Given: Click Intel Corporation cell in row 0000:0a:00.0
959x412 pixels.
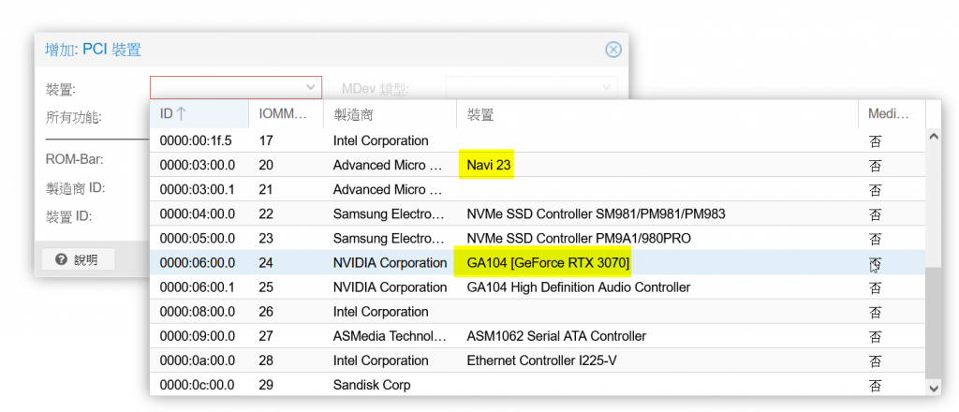Looking at the screenshot, I should point(380,360).
